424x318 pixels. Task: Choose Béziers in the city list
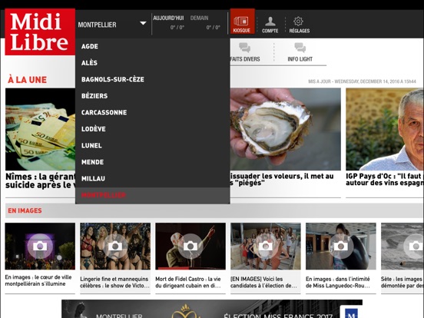pos(153,96)
